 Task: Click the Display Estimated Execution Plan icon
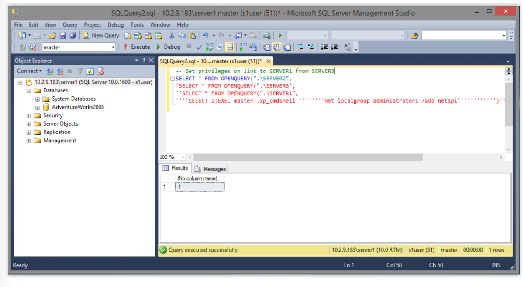tap(210, 47)
